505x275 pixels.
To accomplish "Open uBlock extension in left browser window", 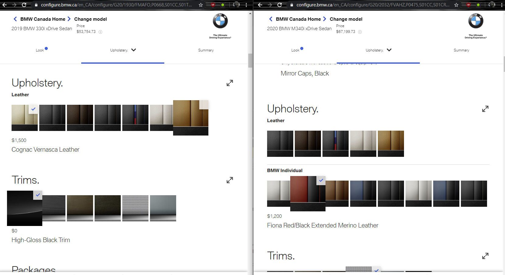I will [x=213, y=5].
